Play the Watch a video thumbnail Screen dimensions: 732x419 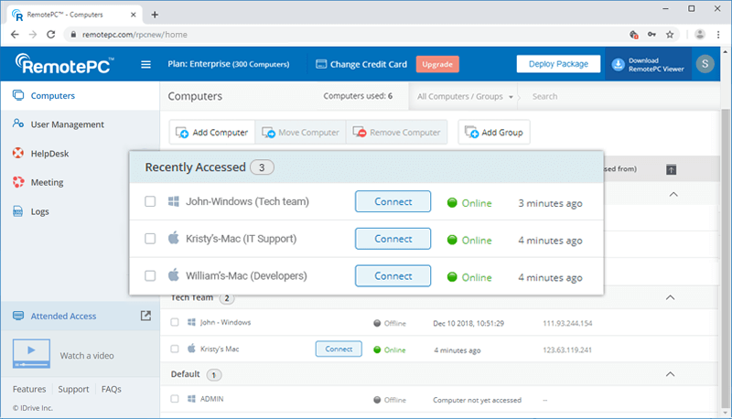point(31,353)
